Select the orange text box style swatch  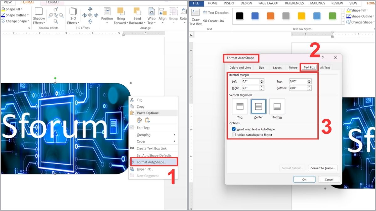tap(270, 16)
